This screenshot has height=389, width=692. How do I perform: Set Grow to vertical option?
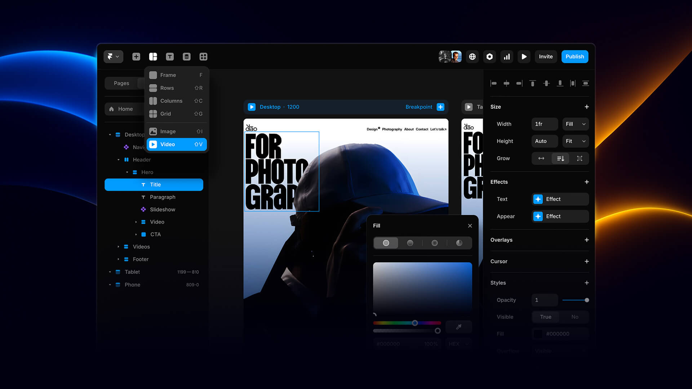560,158
